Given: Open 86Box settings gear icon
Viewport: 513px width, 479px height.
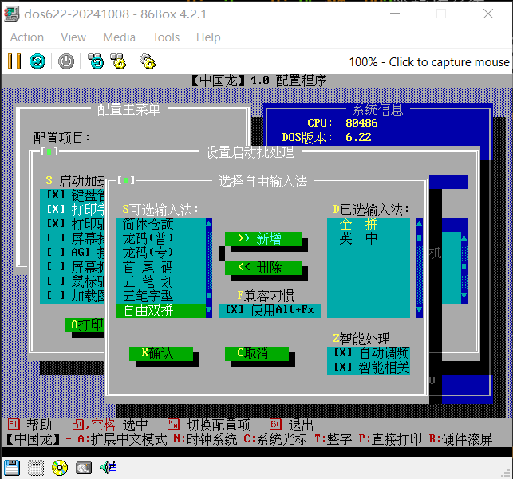Looking at the screenshot, I should pyautogui.click(x=147, y=61).
